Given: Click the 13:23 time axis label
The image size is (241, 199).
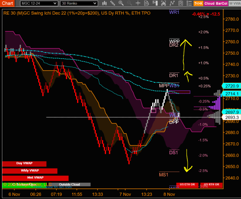Looking at the screenshot, I should (x=147, y=194).
